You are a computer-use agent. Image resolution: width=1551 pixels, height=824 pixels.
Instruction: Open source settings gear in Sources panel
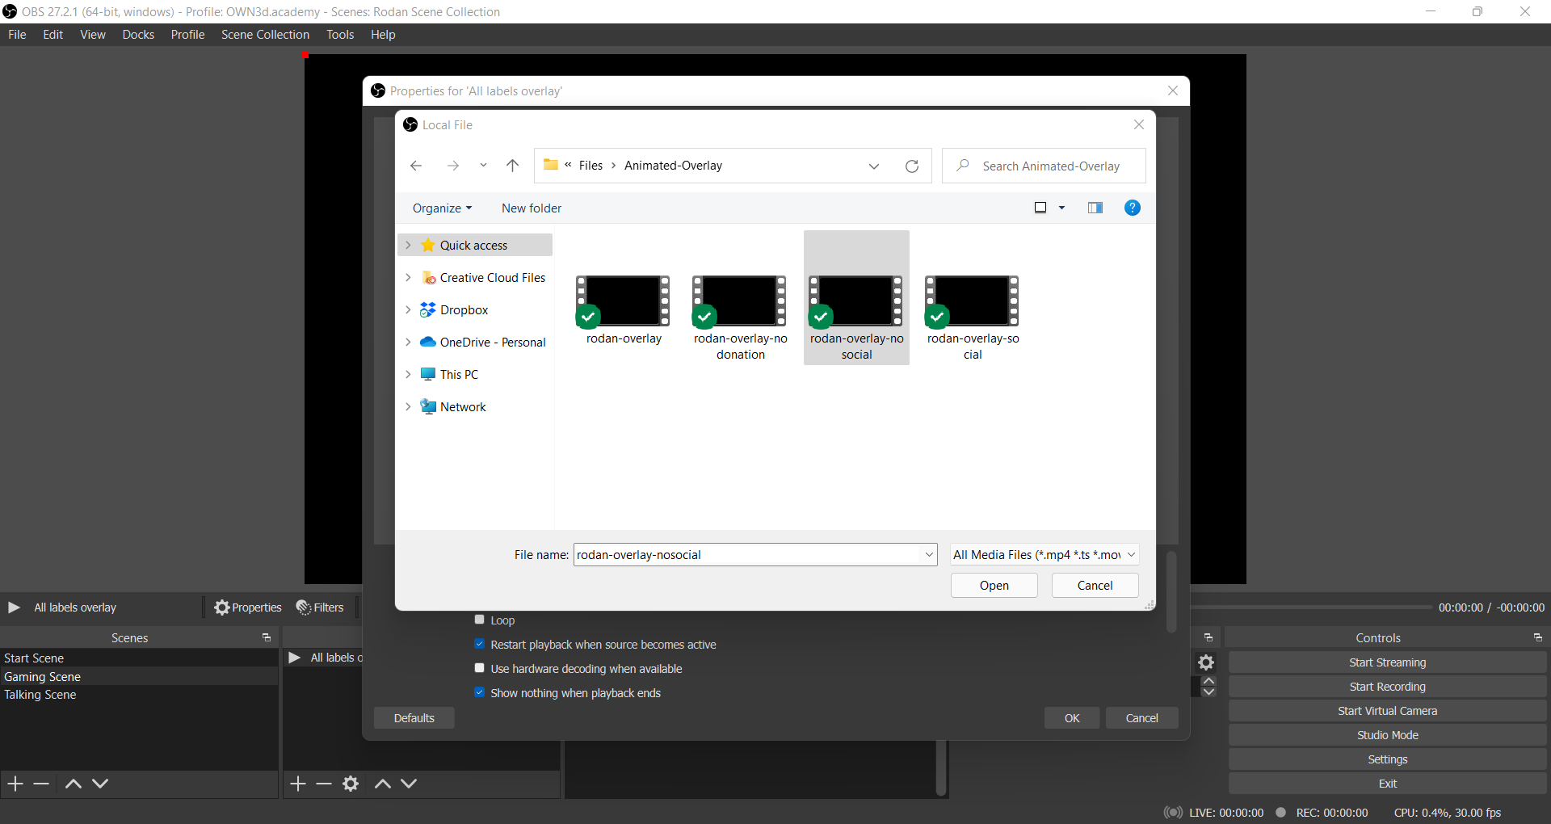pyautogui.click(x=351, y=784)
